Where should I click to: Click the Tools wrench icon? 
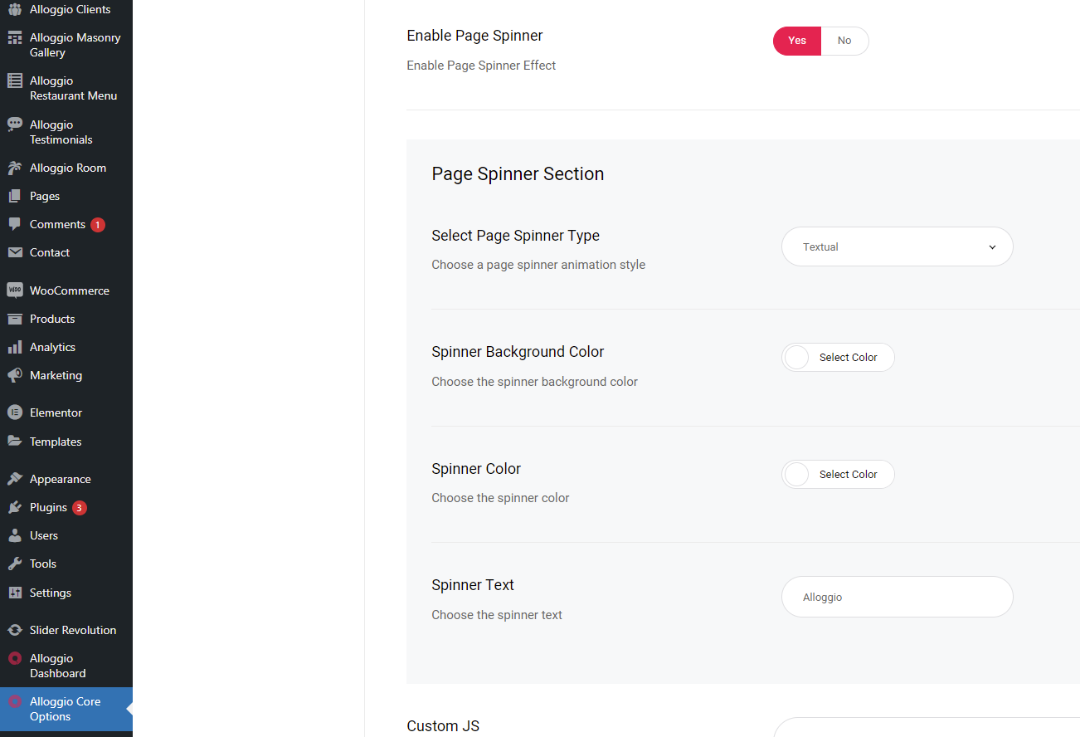pos(14,564)
